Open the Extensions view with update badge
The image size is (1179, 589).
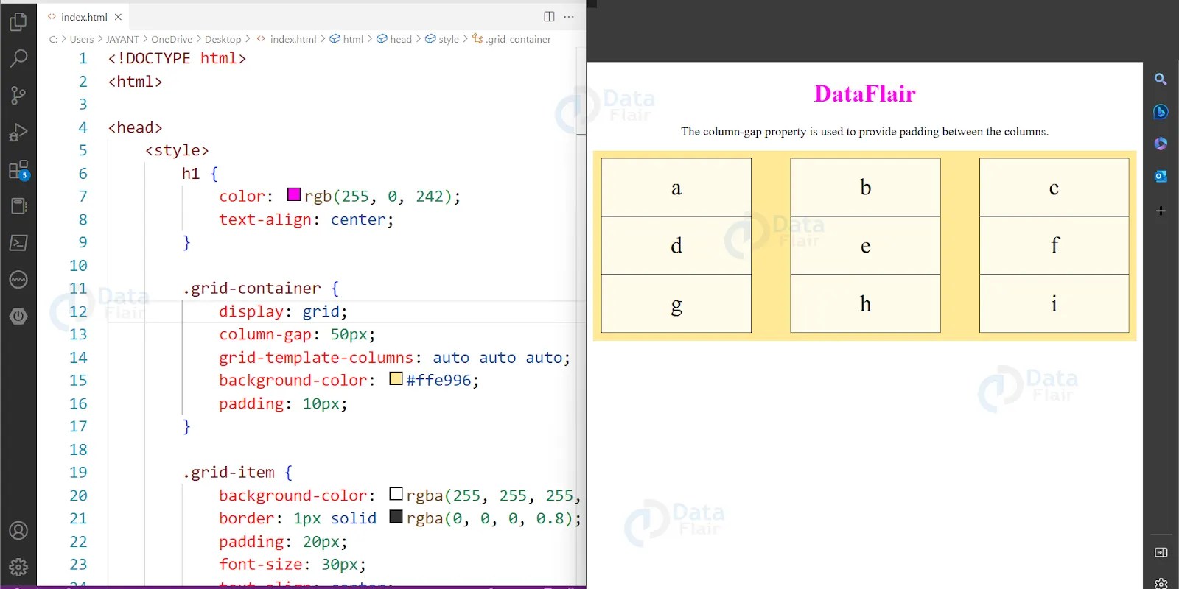[18, 170]
